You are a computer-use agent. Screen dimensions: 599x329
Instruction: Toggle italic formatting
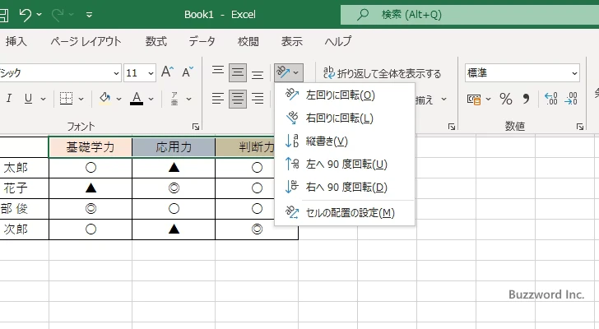point(9,99)
